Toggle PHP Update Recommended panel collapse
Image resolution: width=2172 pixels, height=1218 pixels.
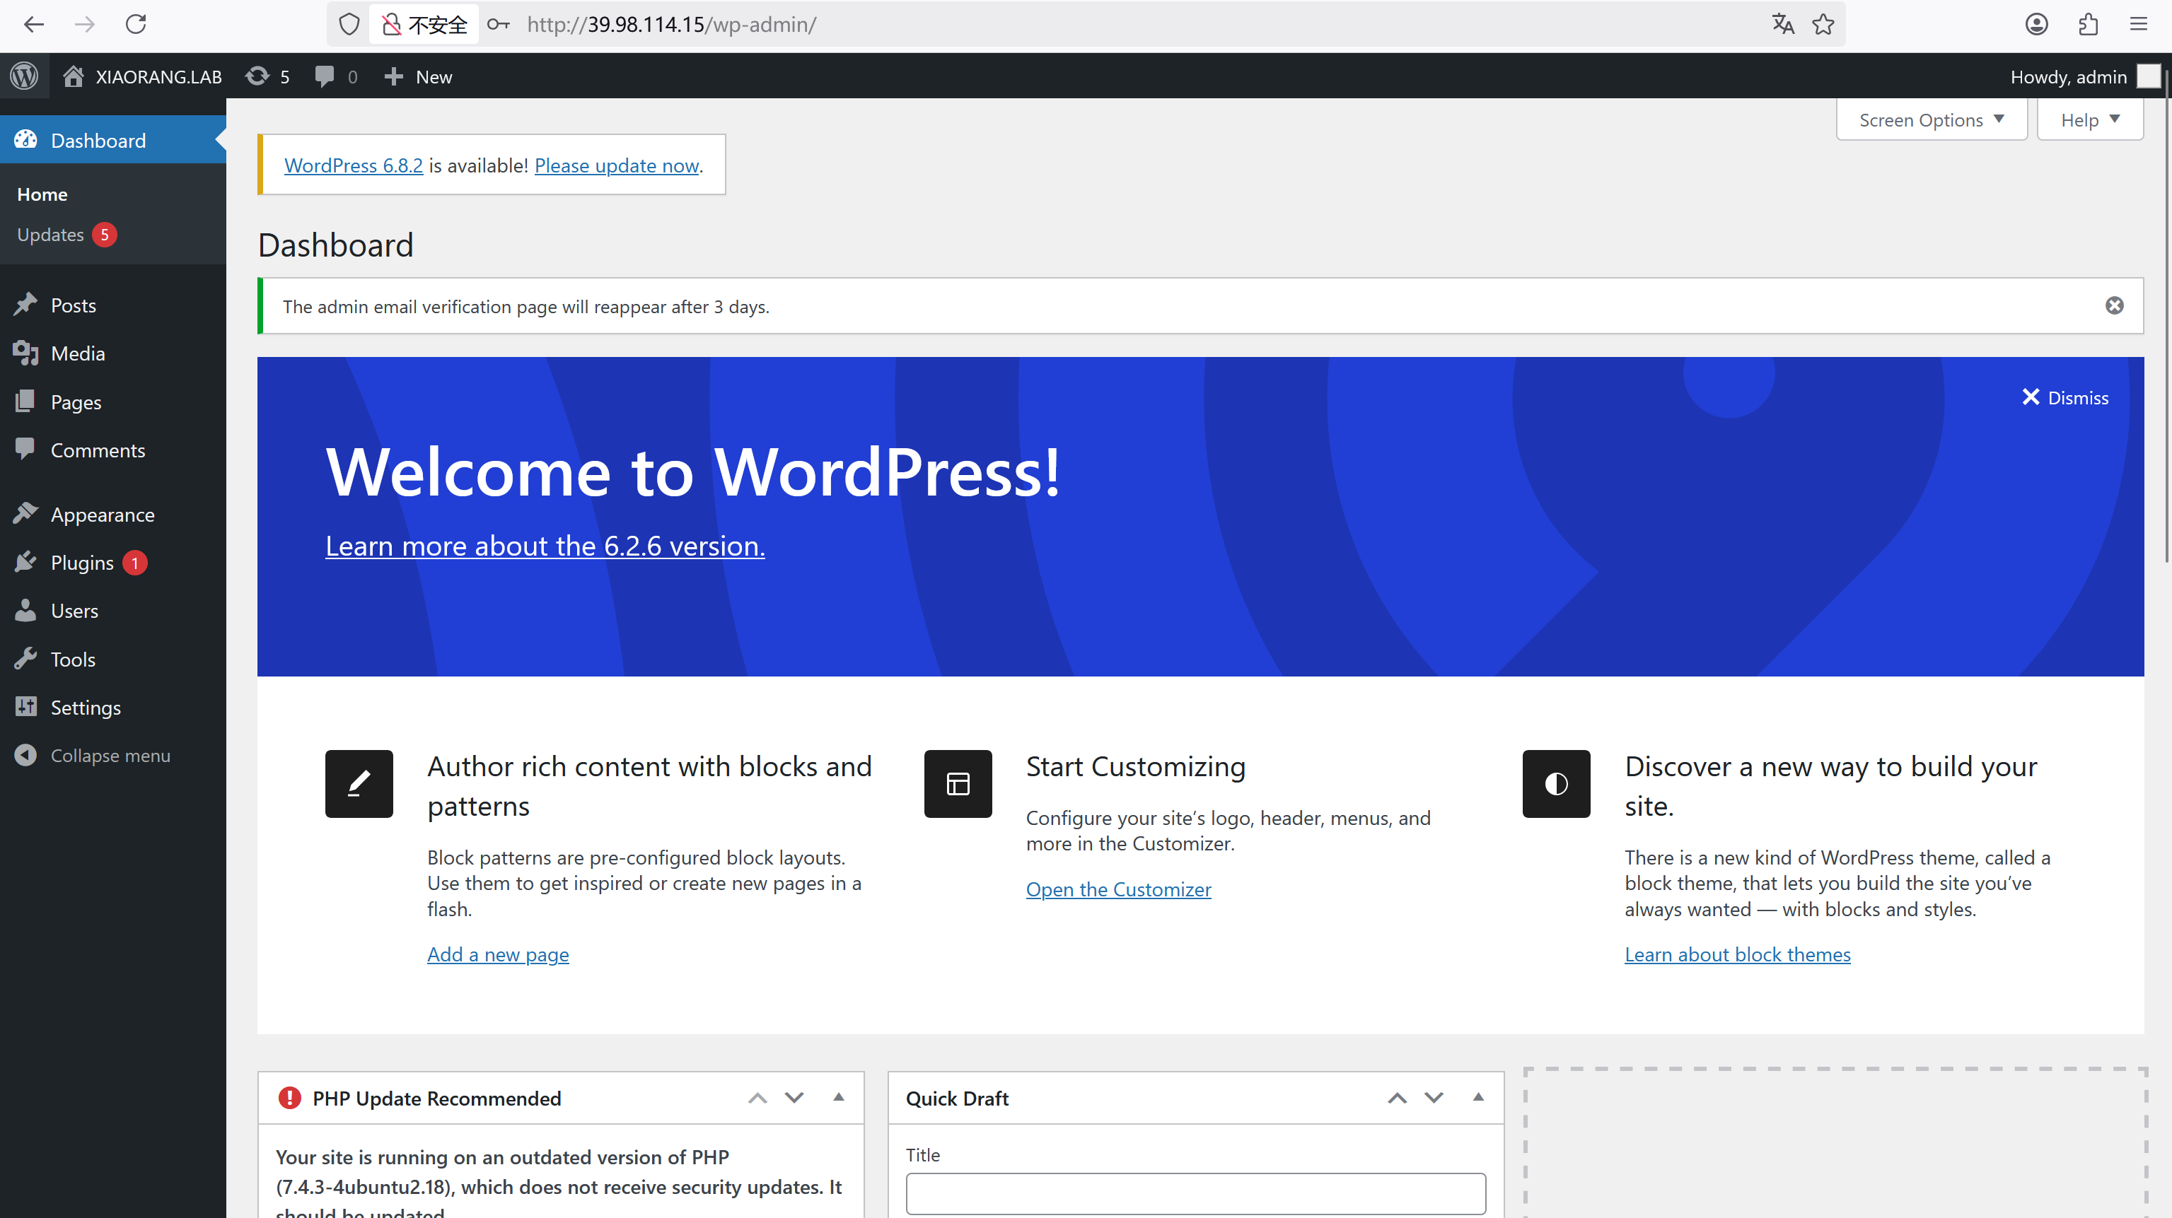coord(838,1097)
